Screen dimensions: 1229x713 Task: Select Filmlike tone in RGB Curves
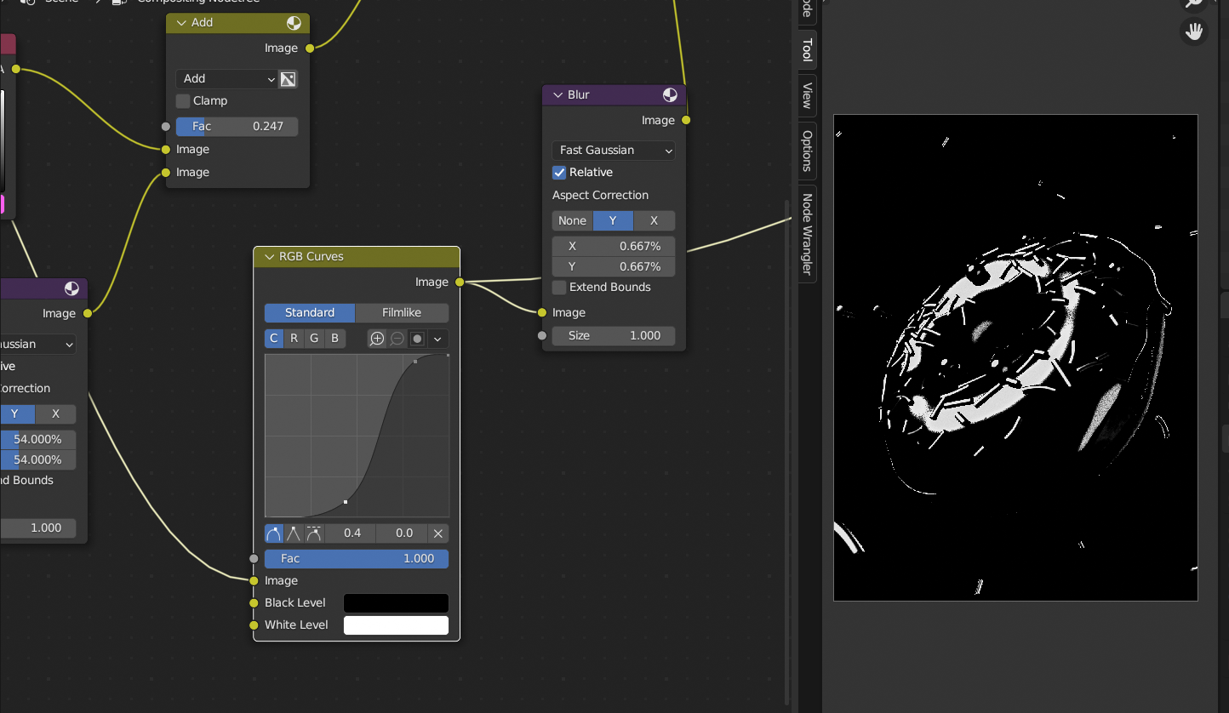click(402, 313)
